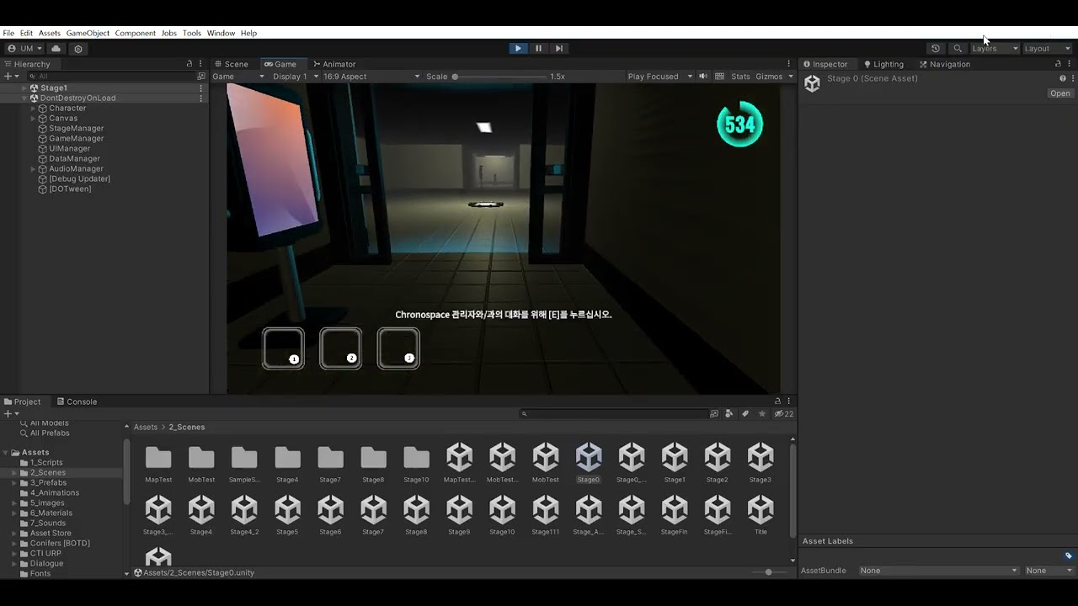Start Play mode with the Play button
1078x606 pixels.
pyautogui.click(x=518, y=48)
